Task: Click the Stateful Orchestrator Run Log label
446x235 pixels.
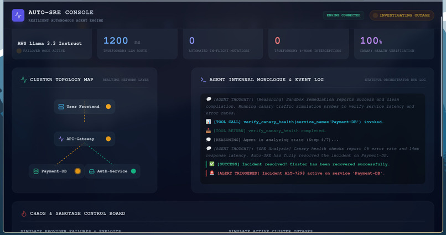Action: coord(395,80)
